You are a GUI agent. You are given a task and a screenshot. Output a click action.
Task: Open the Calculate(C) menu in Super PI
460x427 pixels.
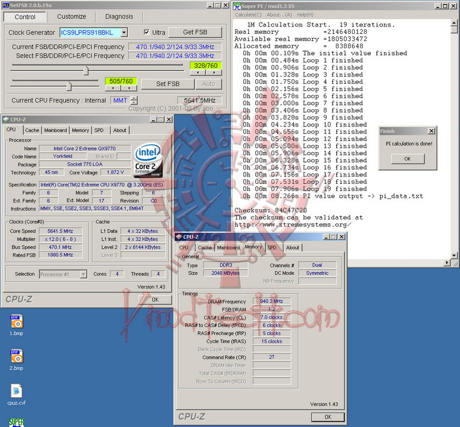[248, 15]
